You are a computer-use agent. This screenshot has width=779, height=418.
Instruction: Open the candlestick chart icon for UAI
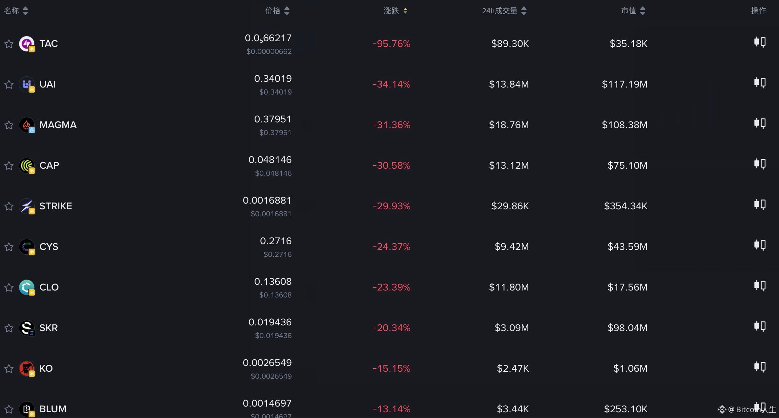click(760, 82)
